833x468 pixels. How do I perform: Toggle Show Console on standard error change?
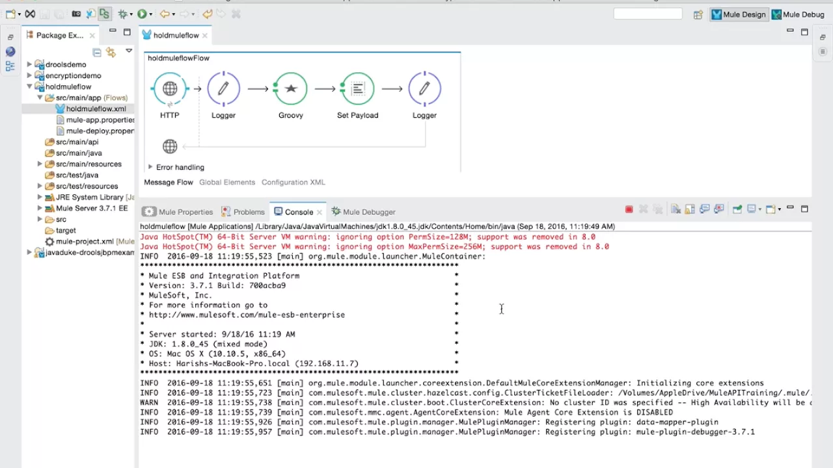point(718,209)
